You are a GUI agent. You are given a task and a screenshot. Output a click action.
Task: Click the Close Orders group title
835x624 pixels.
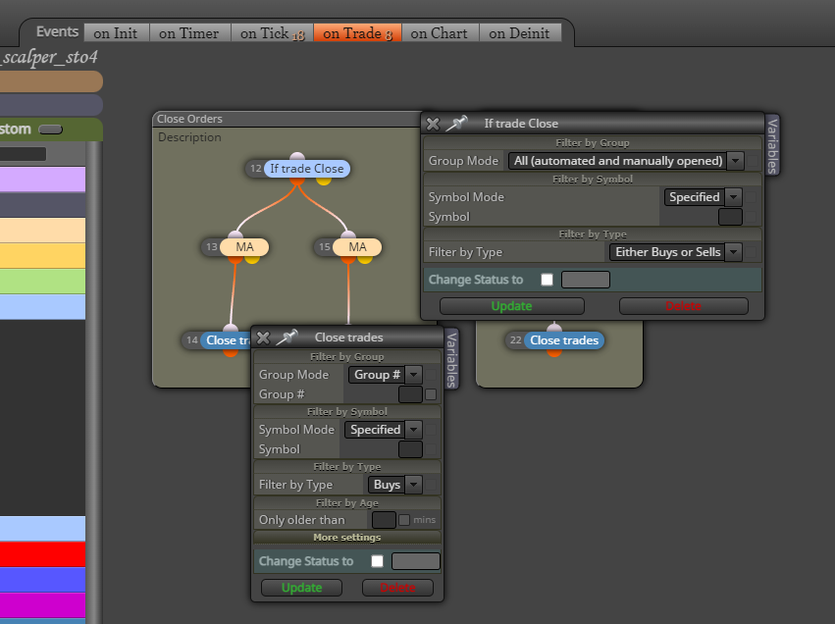click(x=189, y=119)
